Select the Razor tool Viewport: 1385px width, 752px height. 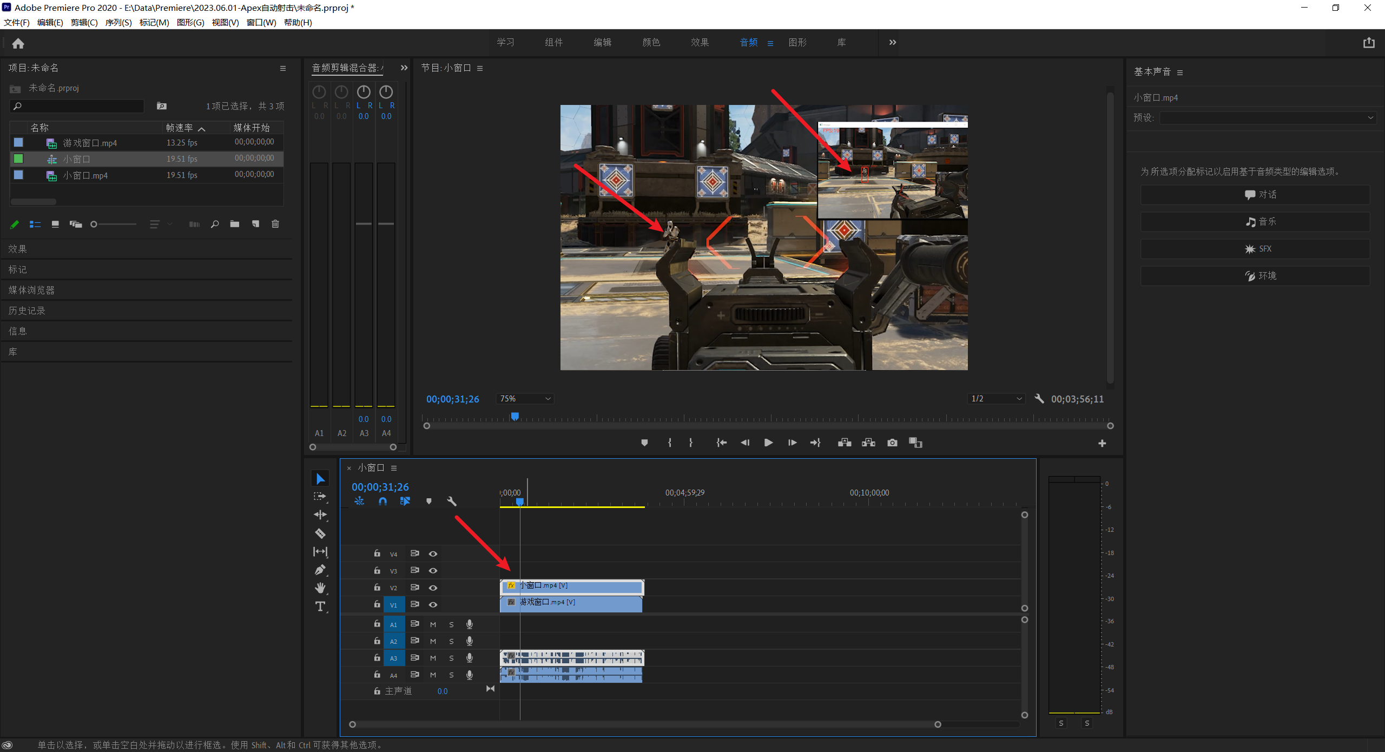[x=320, y=533]
